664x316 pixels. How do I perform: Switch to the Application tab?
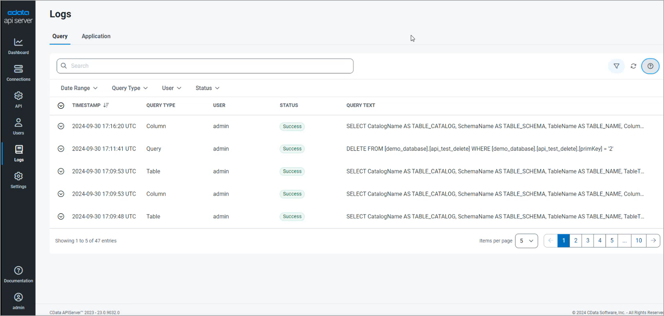96,36
